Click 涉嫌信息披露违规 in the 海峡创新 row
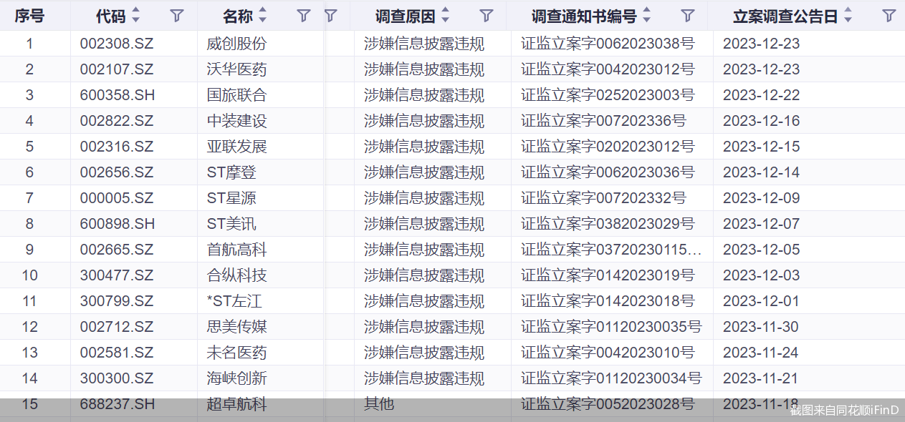This screenshot has height=422, width=905. [424, 378]
